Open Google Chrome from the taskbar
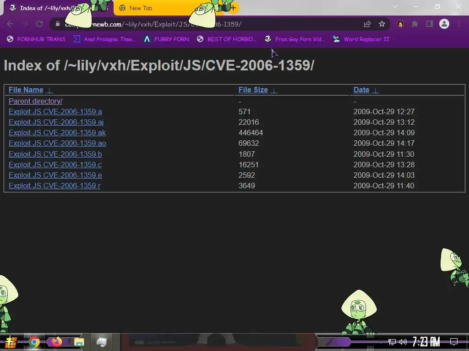Viewport: 469px width, 351px height. (34, 342)
